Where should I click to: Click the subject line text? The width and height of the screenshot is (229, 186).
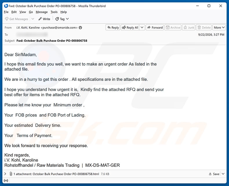coord(52,41)
